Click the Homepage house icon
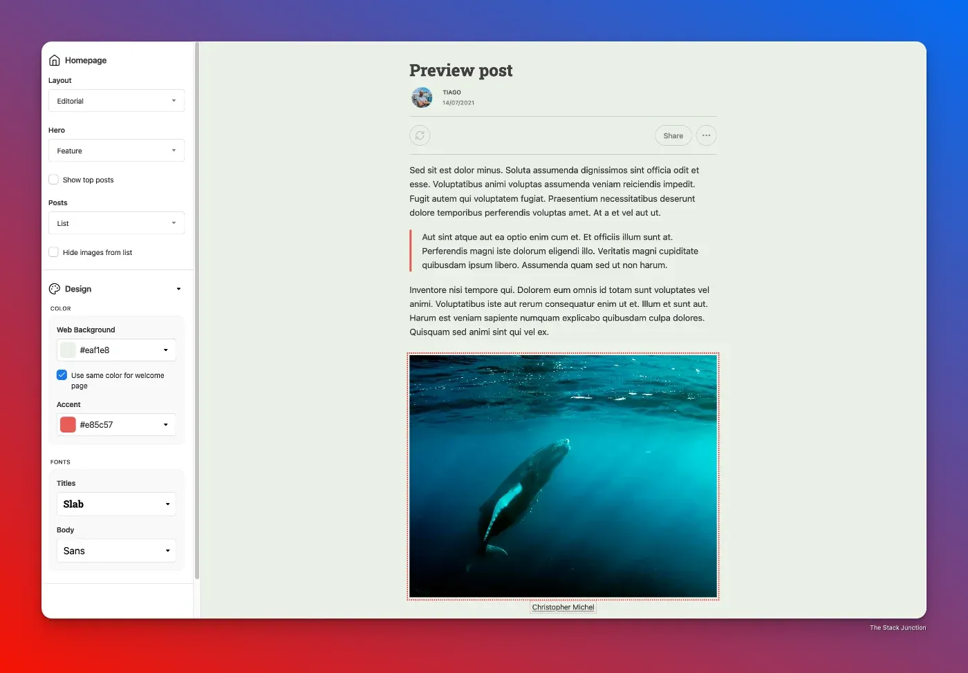The height and width of the screenshot is (673, 968). pyautogui.click(x=55, y=60)
